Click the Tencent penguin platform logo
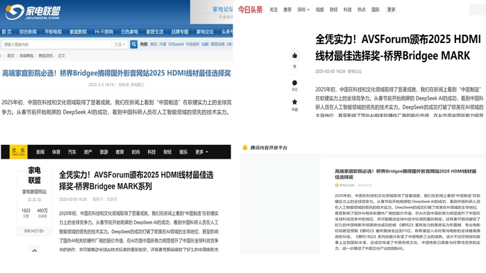486x273 pixels. tap(245, 148)
